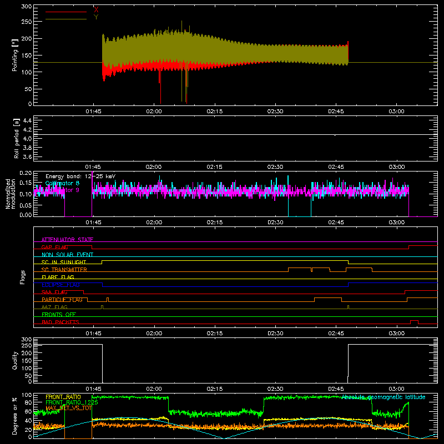Image resolution: width=444 pixels, height=444 pixels.
Task: Click the 01:45 tick under Pointing plot
Action: [93, 112]
